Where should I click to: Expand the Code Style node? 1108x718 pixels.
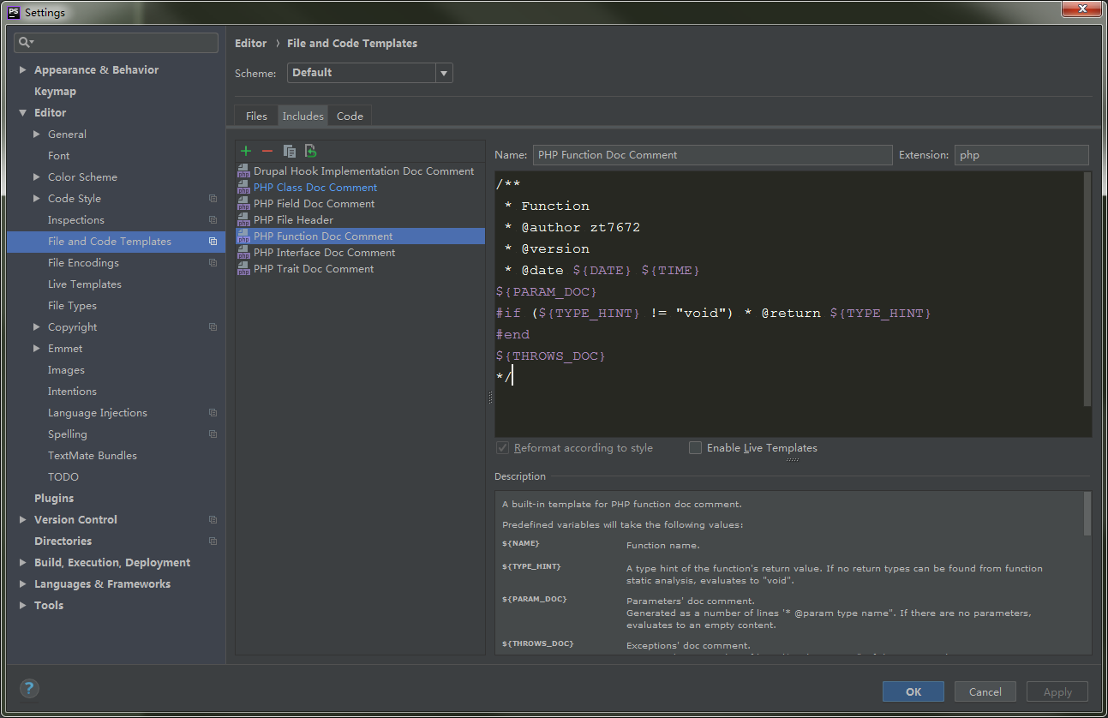(37, 199)
